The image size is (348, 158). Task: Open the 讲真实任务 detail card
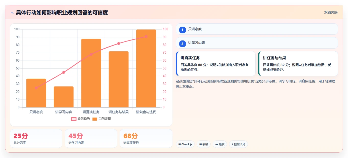216,64
